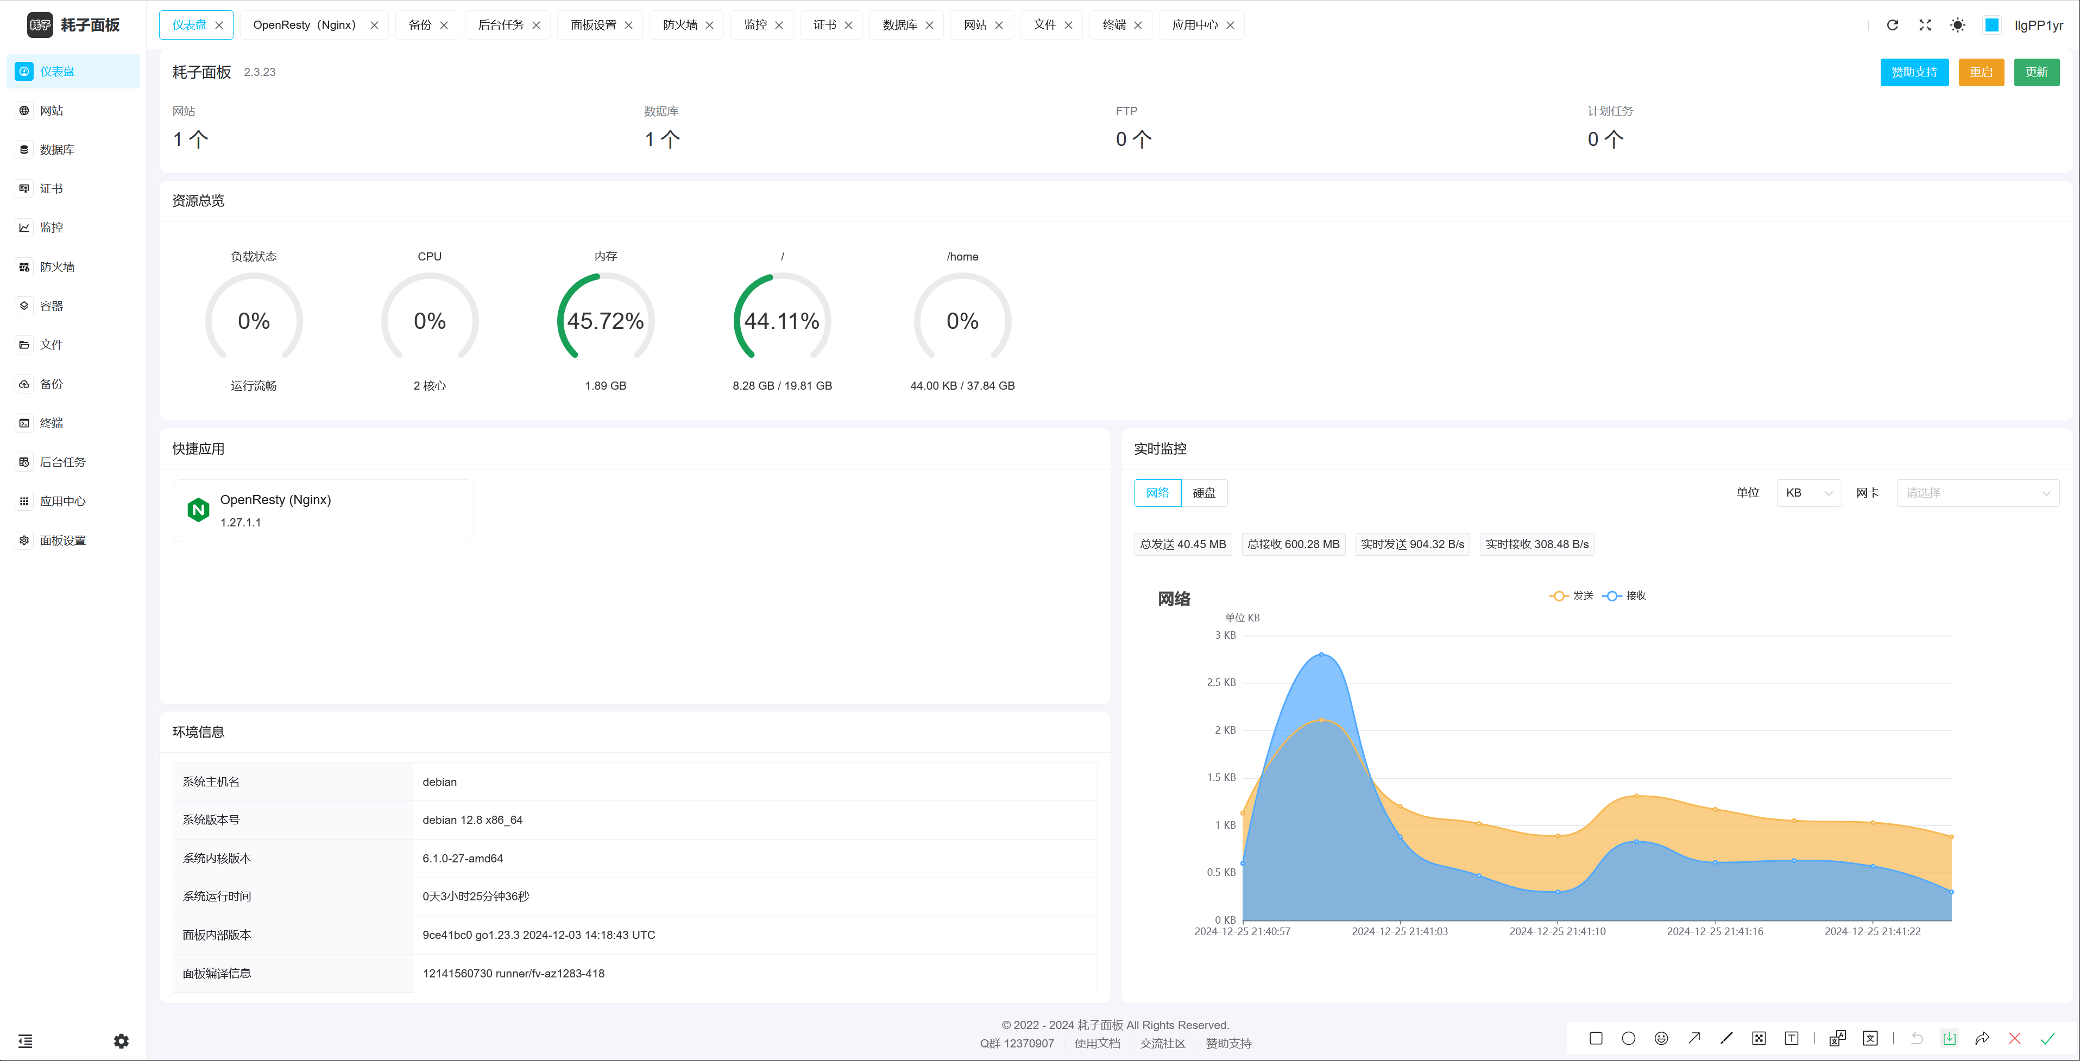Click the 耗子面板 logo

pyautogui.click(x=73, y=25)
